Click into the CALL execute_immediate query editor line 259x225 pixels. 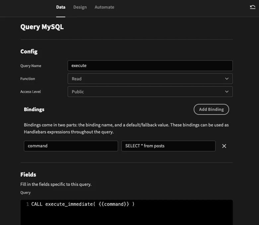tap(83, 204)
